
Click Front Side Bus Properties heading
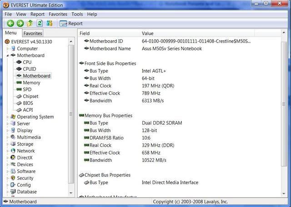[x=110, y=63]
